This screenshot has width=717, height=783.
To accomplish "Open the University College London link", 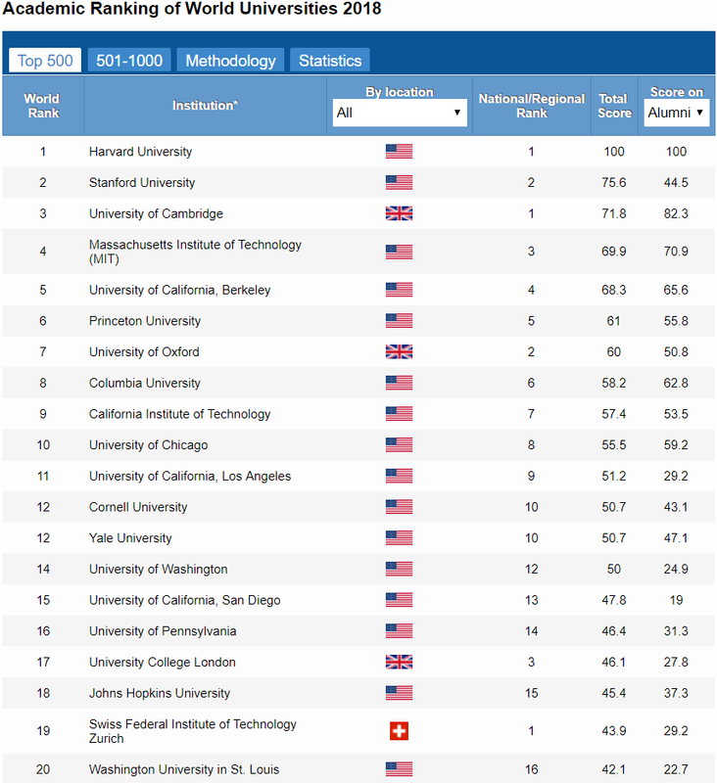I will (x=163, y=663).
